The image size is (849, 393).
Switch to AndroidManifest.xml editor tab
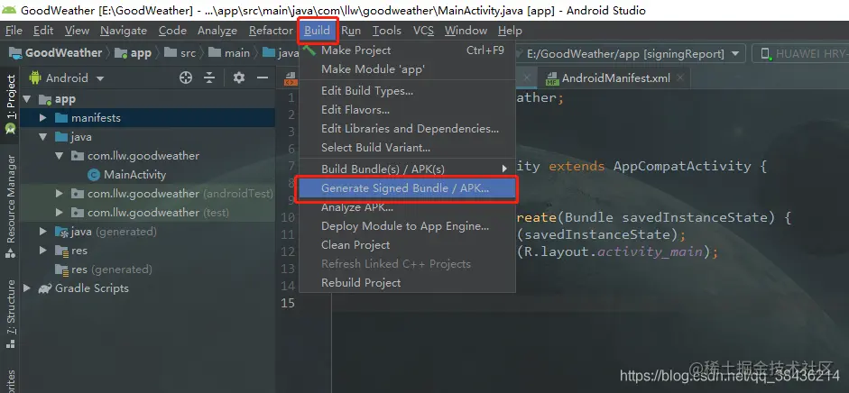click(615, 78)
